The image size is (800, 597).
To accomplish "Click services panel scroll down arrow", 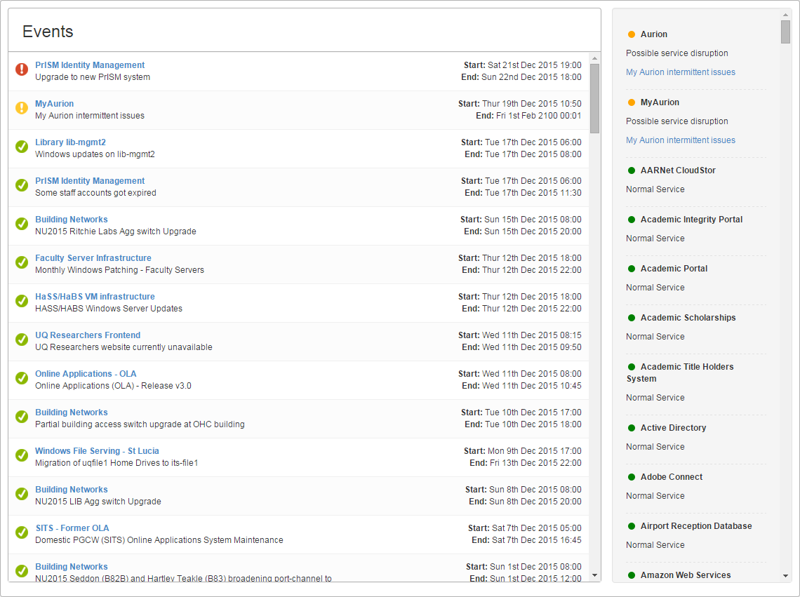I will point(786,575).
